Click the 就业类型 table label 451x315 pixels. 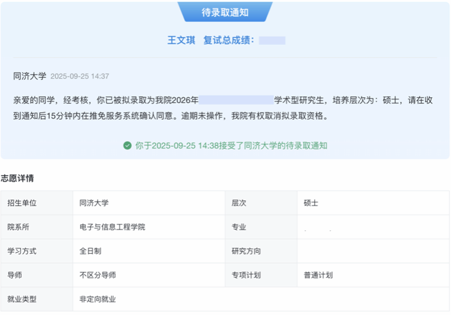(22, 300)
